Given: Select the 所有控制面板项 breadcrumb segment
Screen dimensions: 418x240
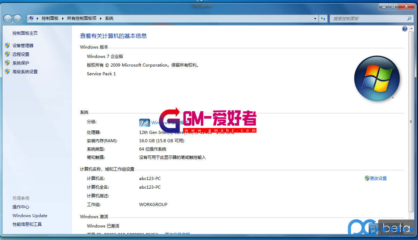Looking at the screenshot, I should (82, 18).
